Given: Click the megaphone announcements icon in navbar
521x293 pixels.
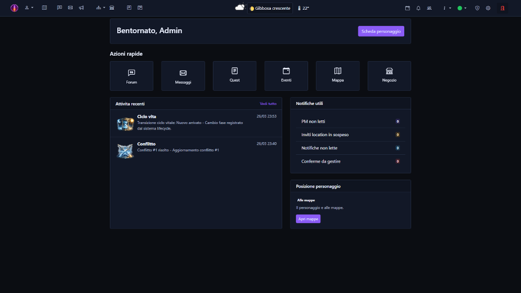Looking at the screenshot, I should (81, 8).
